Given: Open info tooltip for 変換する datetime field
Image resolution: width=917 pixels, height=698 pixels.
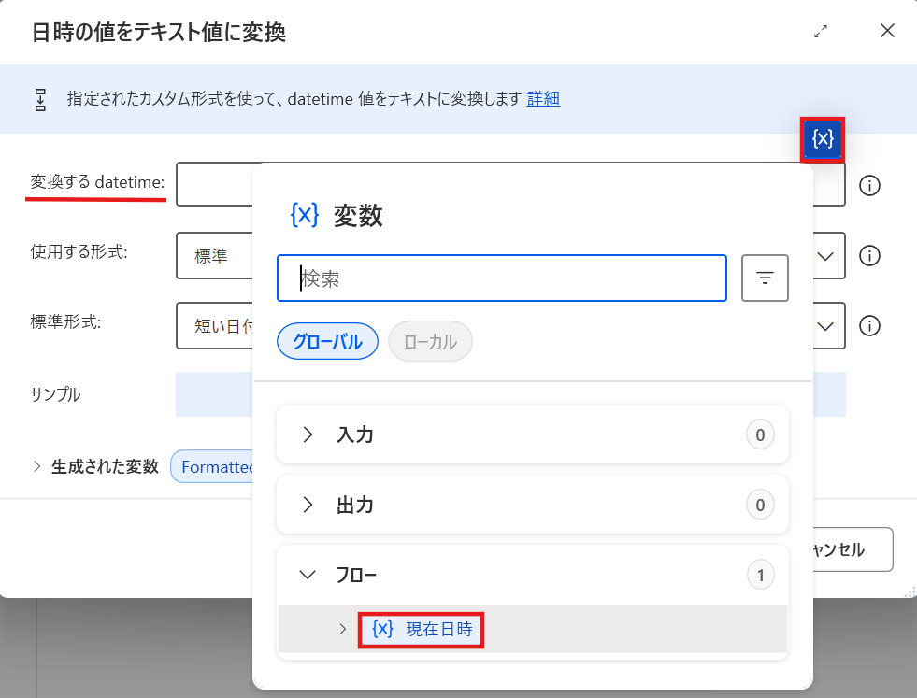Looking at the screenshot, I should tap(869, 185).
